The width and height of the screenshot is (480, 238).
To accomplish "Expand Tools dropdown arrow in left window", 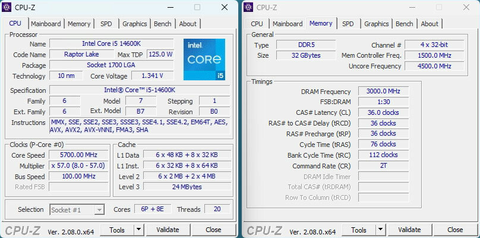I will [x=138, y=230].
